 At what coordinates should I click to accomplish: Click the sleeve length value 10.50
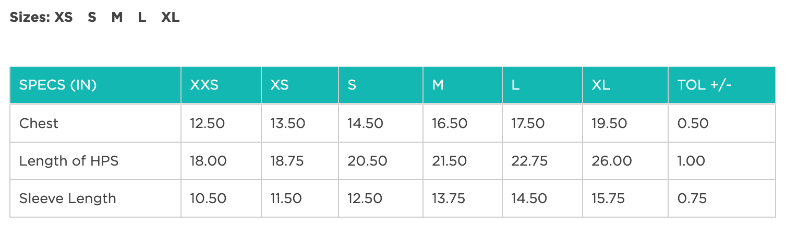[208, 198]
